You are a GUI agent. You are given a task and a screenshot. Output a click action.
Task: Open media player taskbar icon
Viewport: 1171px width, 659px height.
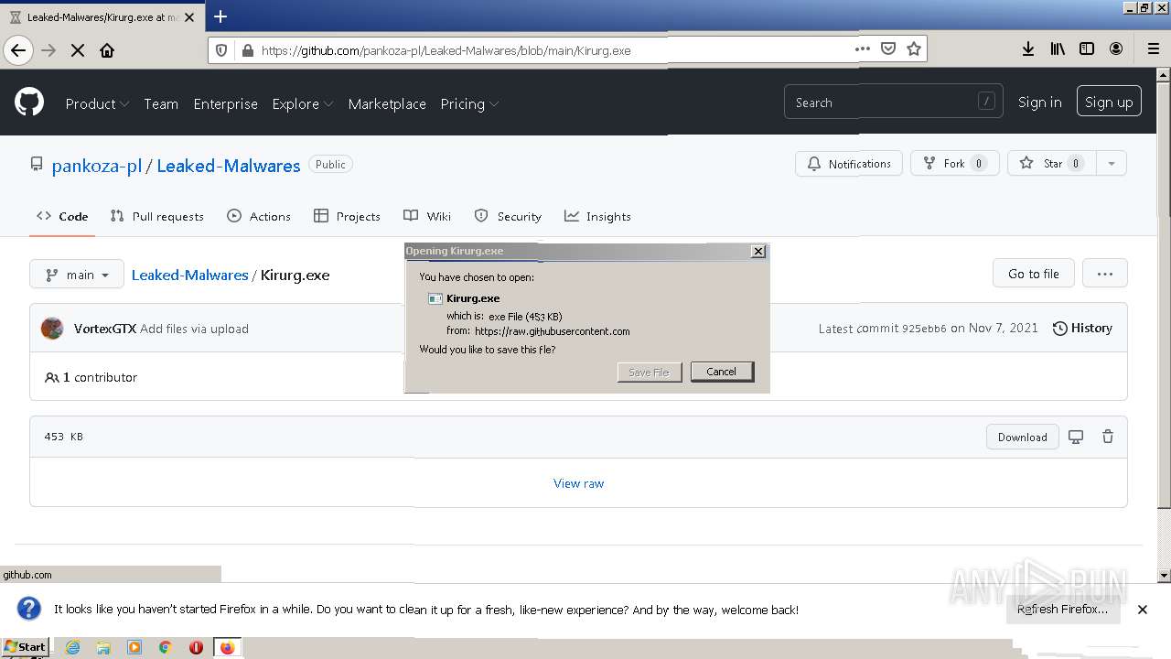pyautogui.click(x=134, y=647)
